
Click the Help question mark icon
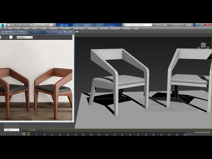189,25
